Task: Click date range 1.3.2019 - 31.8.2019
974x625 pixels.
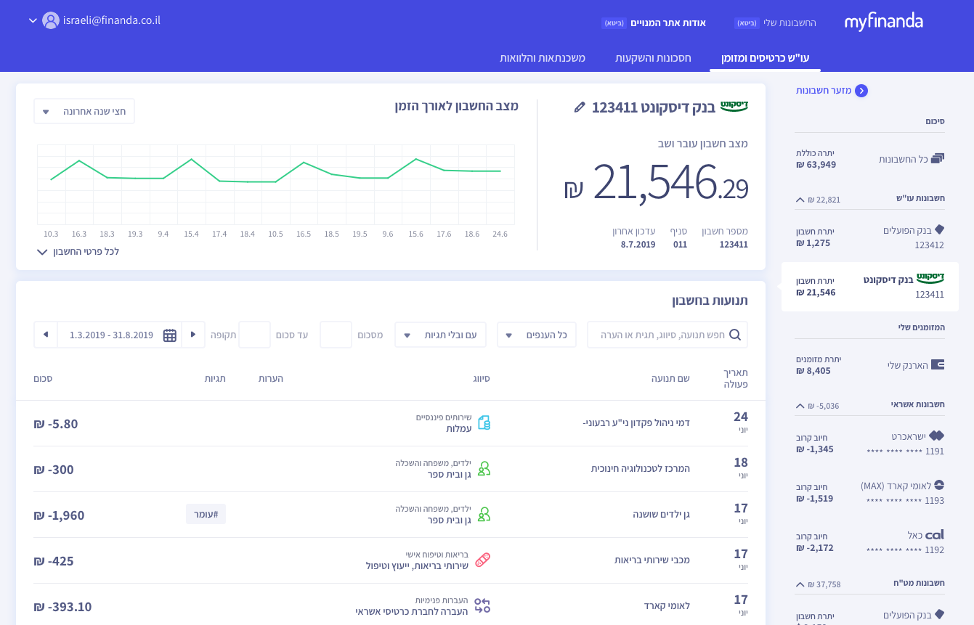Action: pos(111,335)
